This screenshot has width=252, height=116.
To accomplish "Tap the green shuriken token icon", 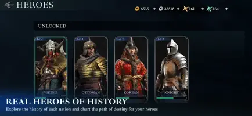I will 209,9.
